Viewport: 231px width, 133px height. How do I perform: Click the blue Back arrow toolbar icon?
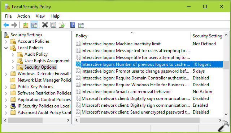(x=6, y=25)
